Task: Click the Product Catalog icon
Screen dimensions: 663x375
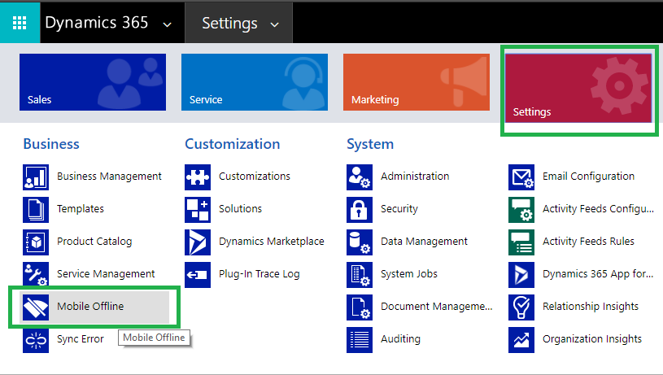Action: [36, 242]
